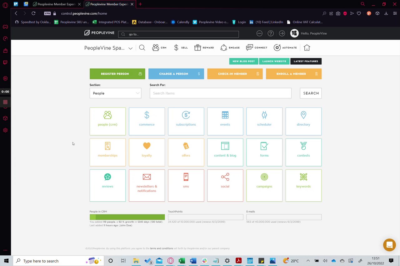400x266 pixels.
Task: Open the CRM menu
Action: point(159,48)
